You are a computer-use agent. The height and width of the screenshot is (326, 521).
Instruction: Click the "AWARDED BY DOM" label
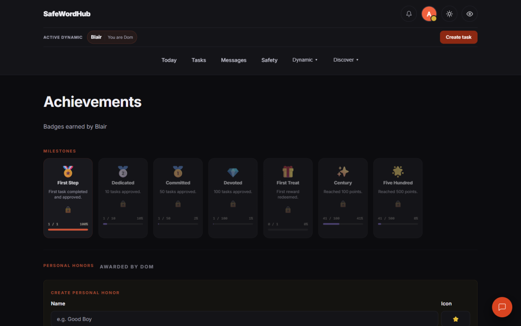tap(127, 266)
